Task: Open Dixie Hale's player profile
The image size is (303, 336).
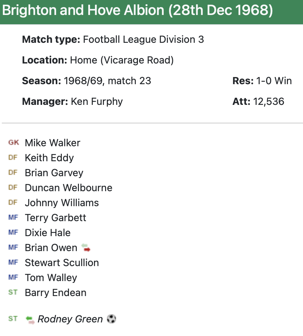Action: [48, 233]
